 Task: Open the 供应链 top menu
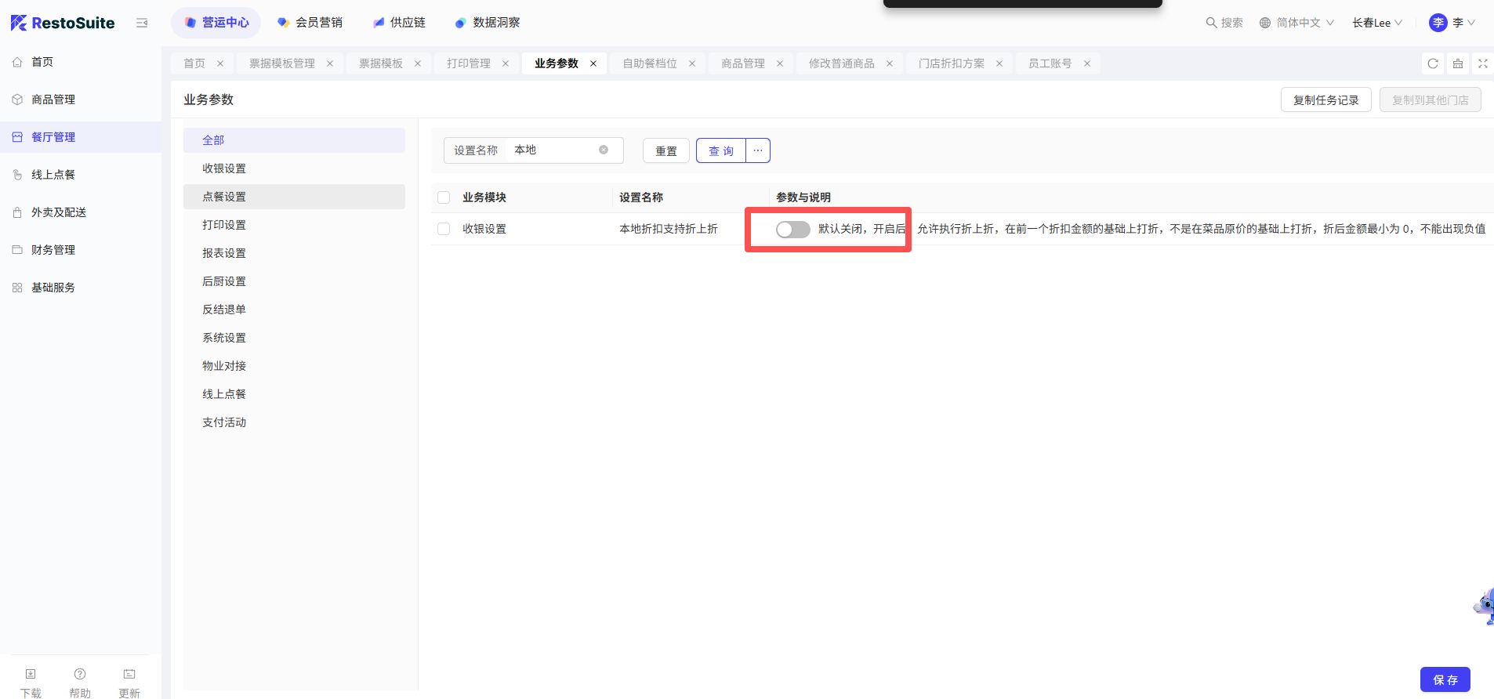(399, 23)
